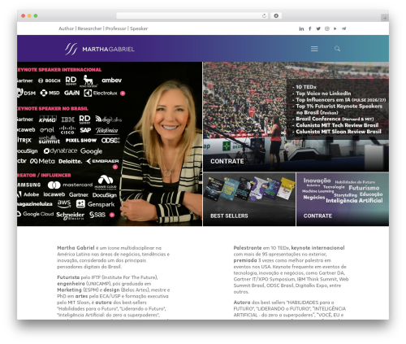Click the 'Speaker' text in the top bar

139,28
